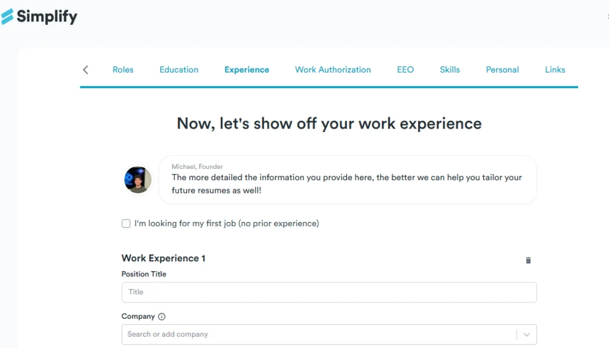Switch to the Education tab
This screenshot has width=609, height=348.
[x=178, y=70]
